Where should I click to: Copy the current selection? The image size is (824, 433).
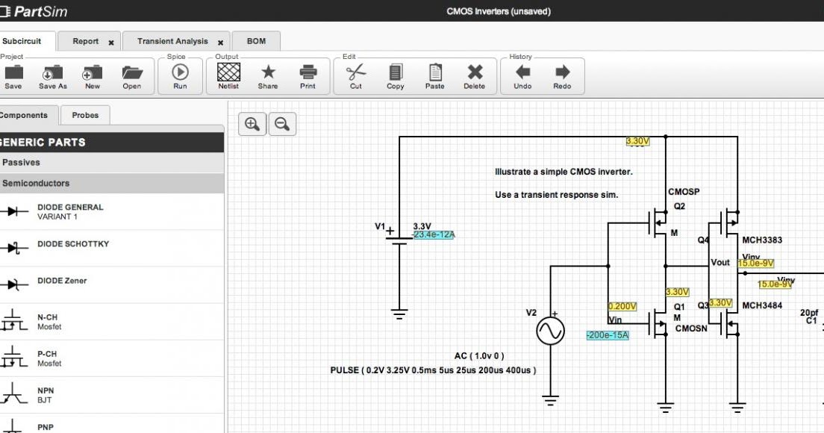394,73
